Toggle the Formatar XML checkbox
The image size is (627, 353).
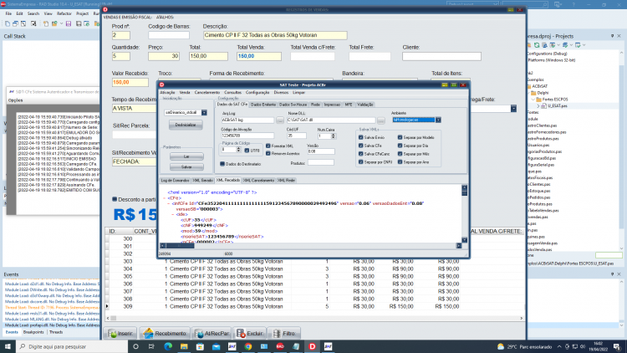[x=268, y=146]
